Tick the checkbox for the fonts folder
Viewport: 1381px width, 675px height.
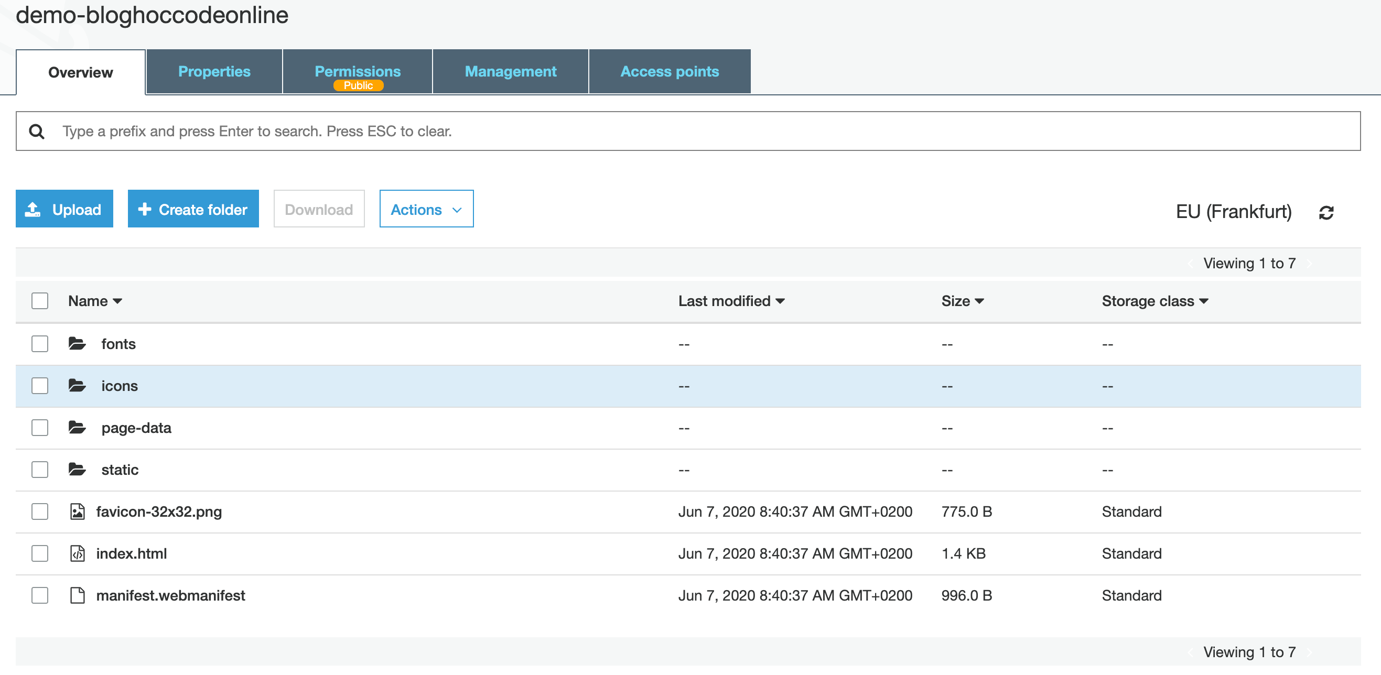(x=40, y=343)
